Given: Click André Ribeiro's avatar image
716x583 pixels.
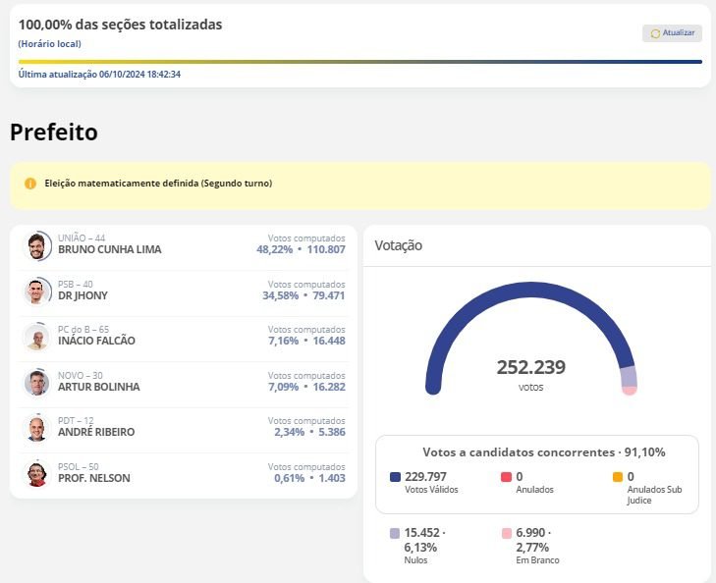Looking at the screenshot, I should pos(36,429).
